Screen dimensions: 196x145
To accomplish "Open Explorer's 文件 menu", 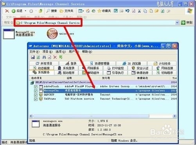I will [x=11, y=17].
